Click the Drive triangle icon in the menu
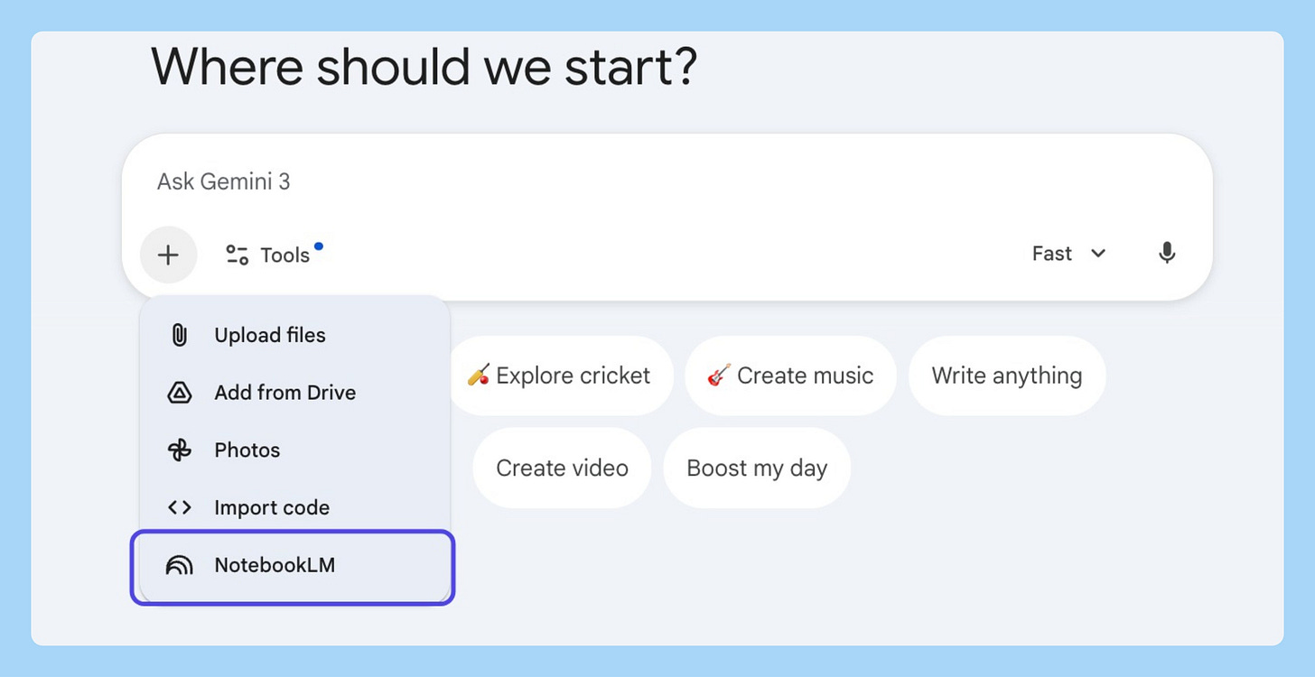The image size is (1315, 677). coord(180,393)
